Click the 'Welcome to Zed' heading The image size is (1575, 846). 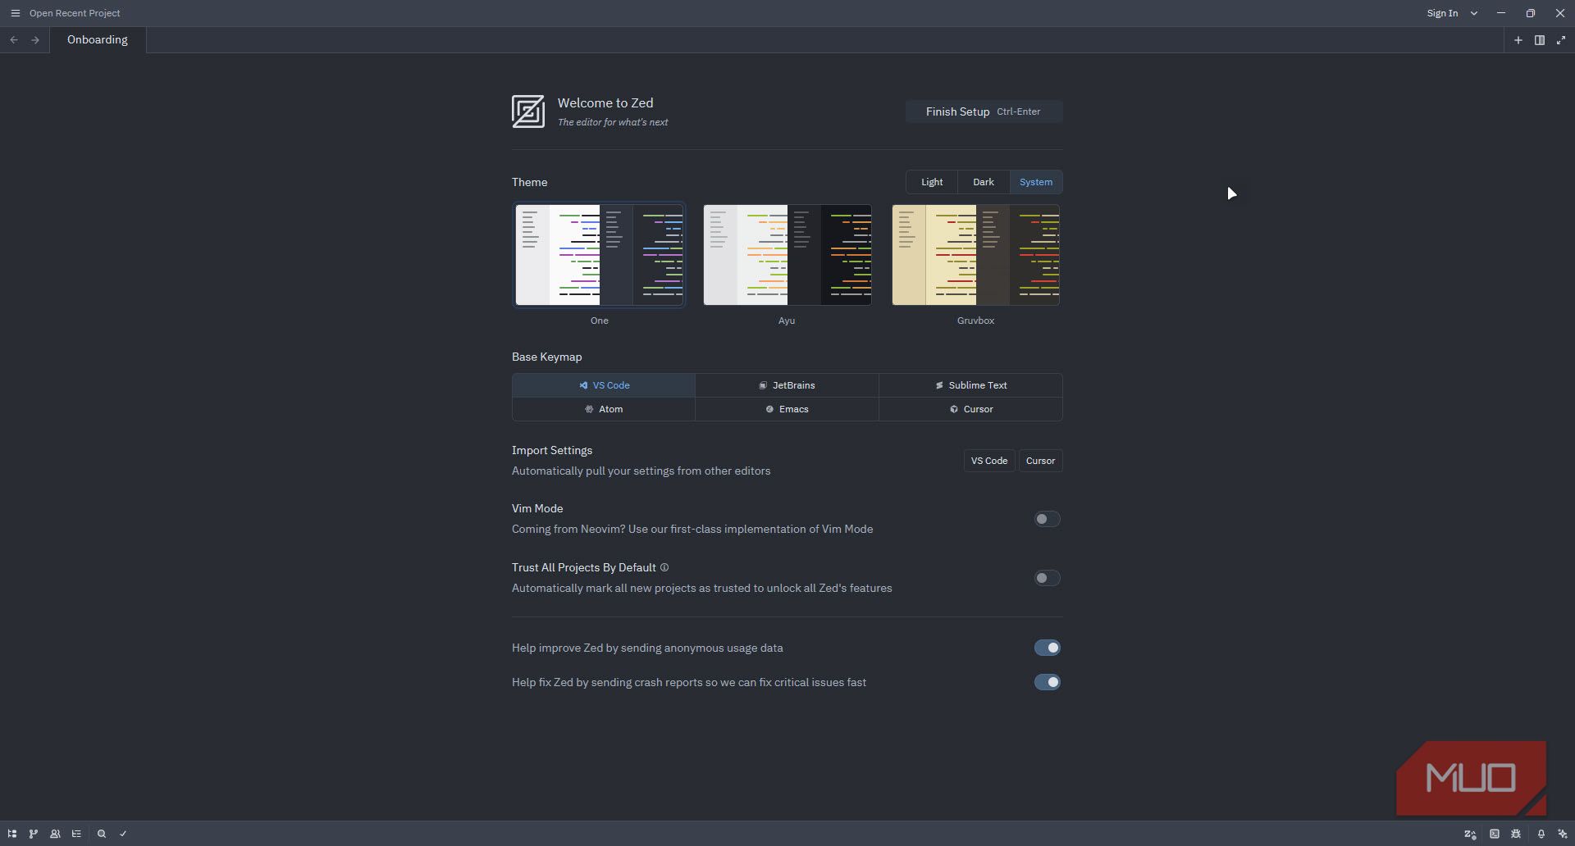pos(605,102)
